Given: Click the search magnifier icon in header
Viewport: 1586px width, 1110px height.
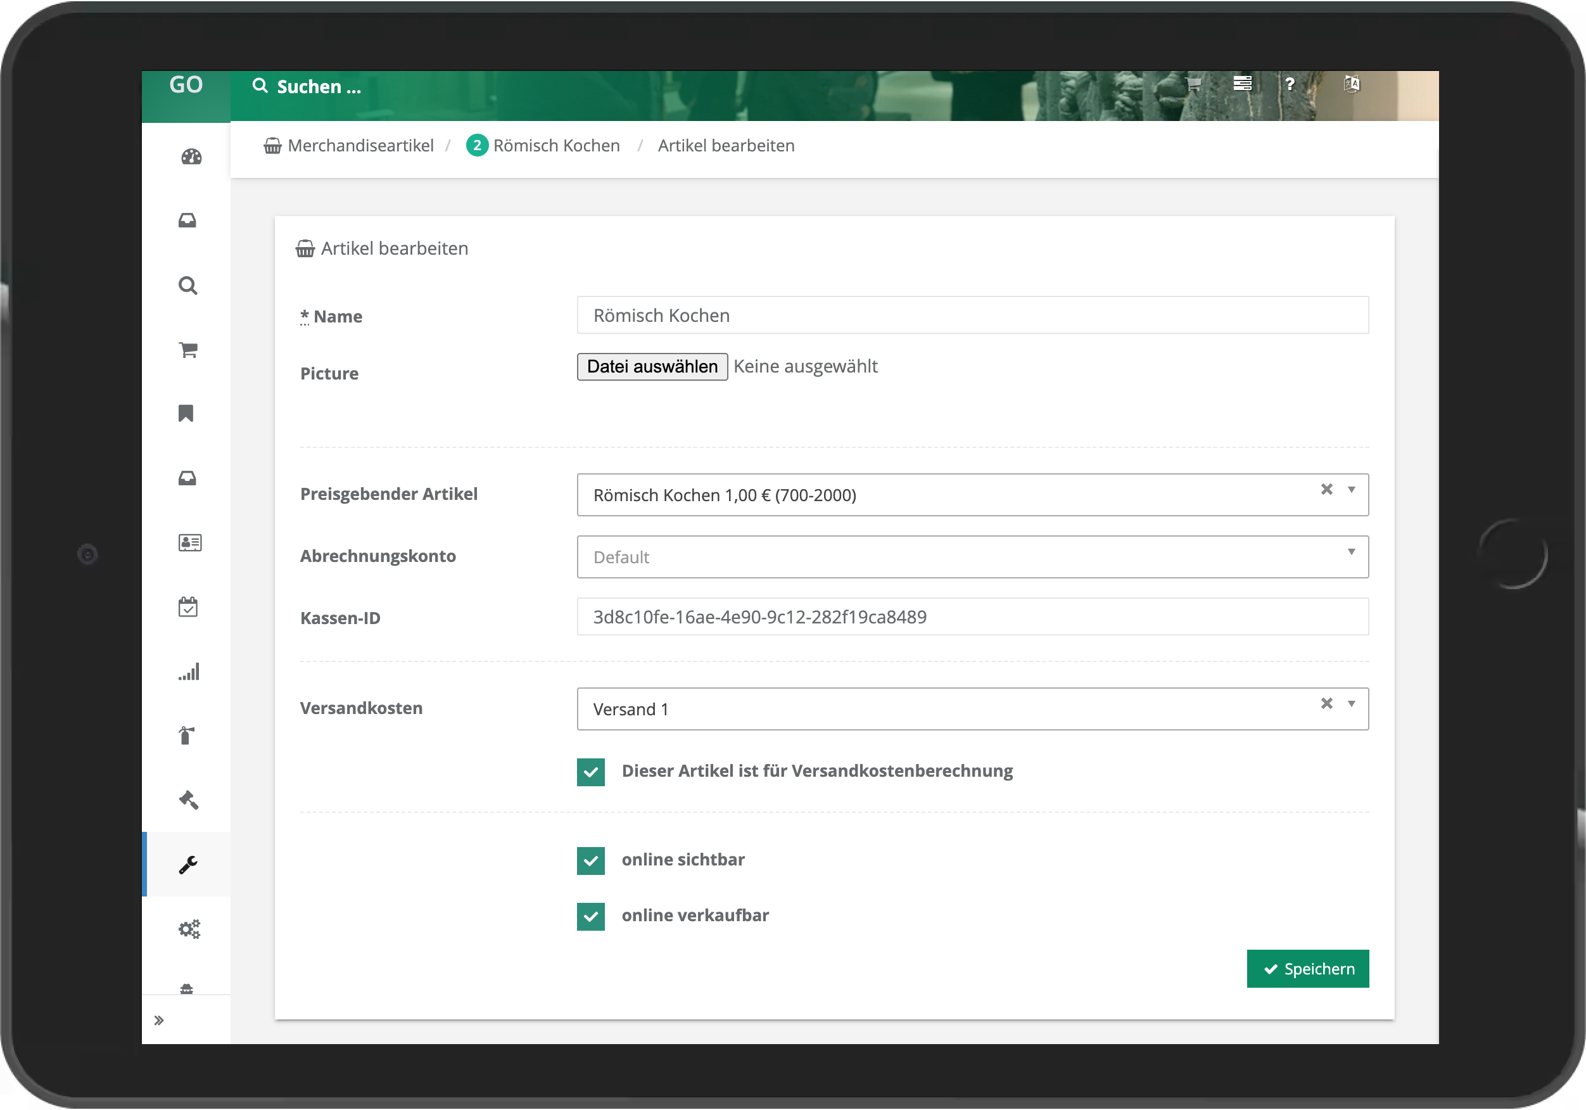Looking at the screenshot, I should point(260,86).
